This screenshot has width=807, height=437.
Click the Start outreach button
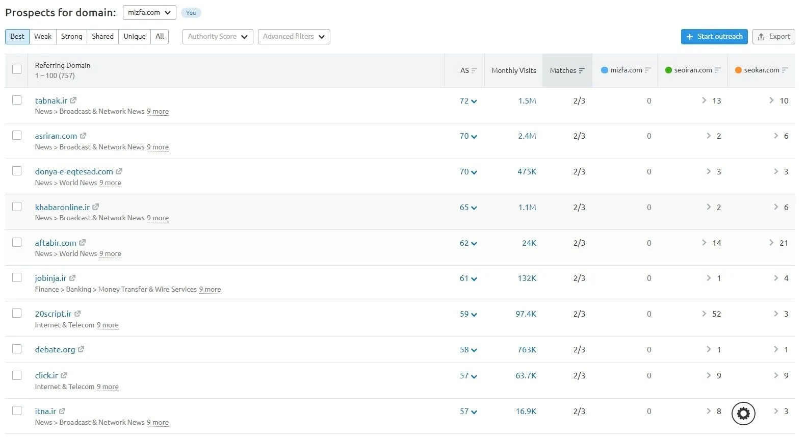point(714,37)
